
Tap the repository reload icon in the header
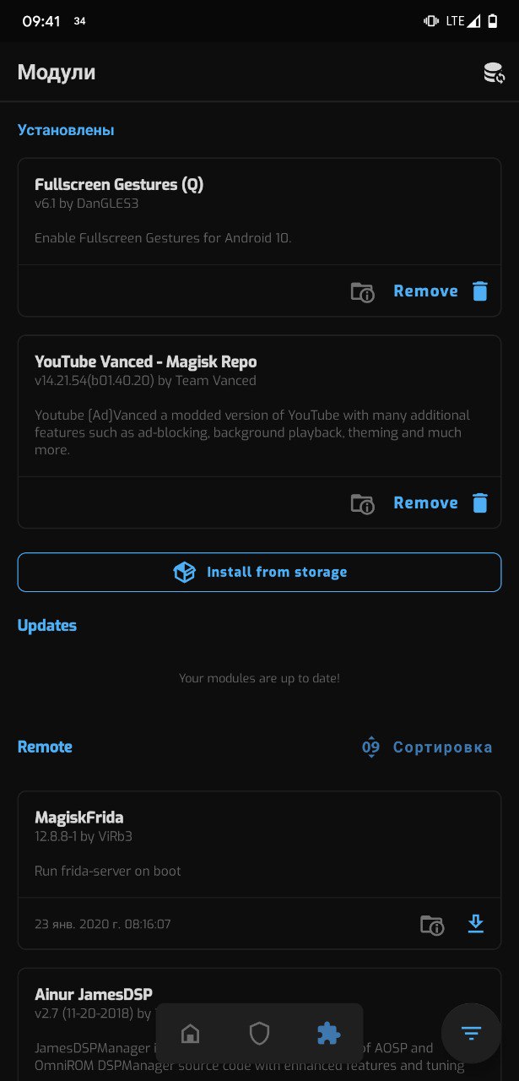coord(494,73)
